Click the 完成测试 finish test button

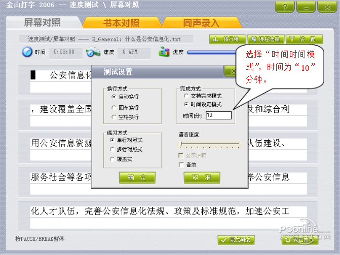pos(236,240)
